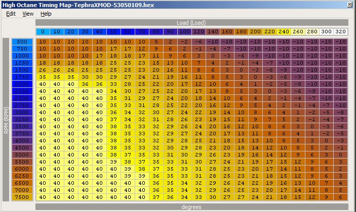Select the RPM axis header 4500
Screen dimensions: 356x212
point(22,147)
